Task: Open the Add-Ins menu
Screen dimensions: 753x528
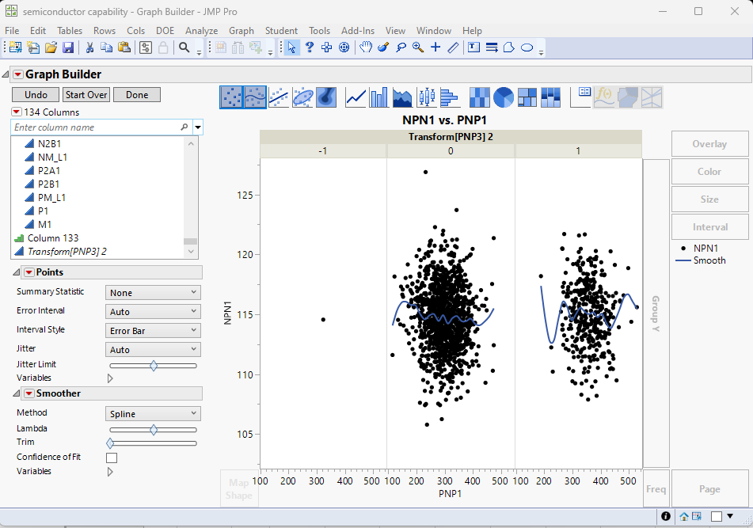Action: (357, 31)
